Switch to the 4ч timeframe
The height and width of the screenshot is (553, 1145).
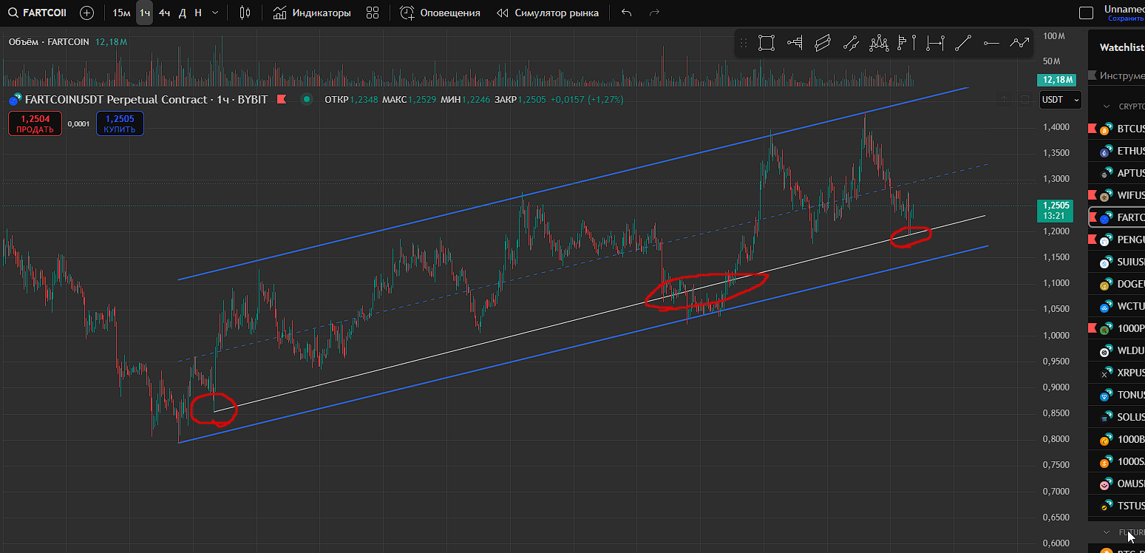[164, 13]
